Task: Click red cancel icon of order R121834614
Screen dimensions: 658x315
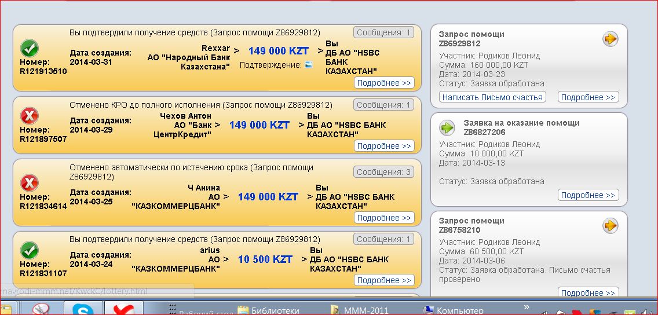Action: (30, 183)
